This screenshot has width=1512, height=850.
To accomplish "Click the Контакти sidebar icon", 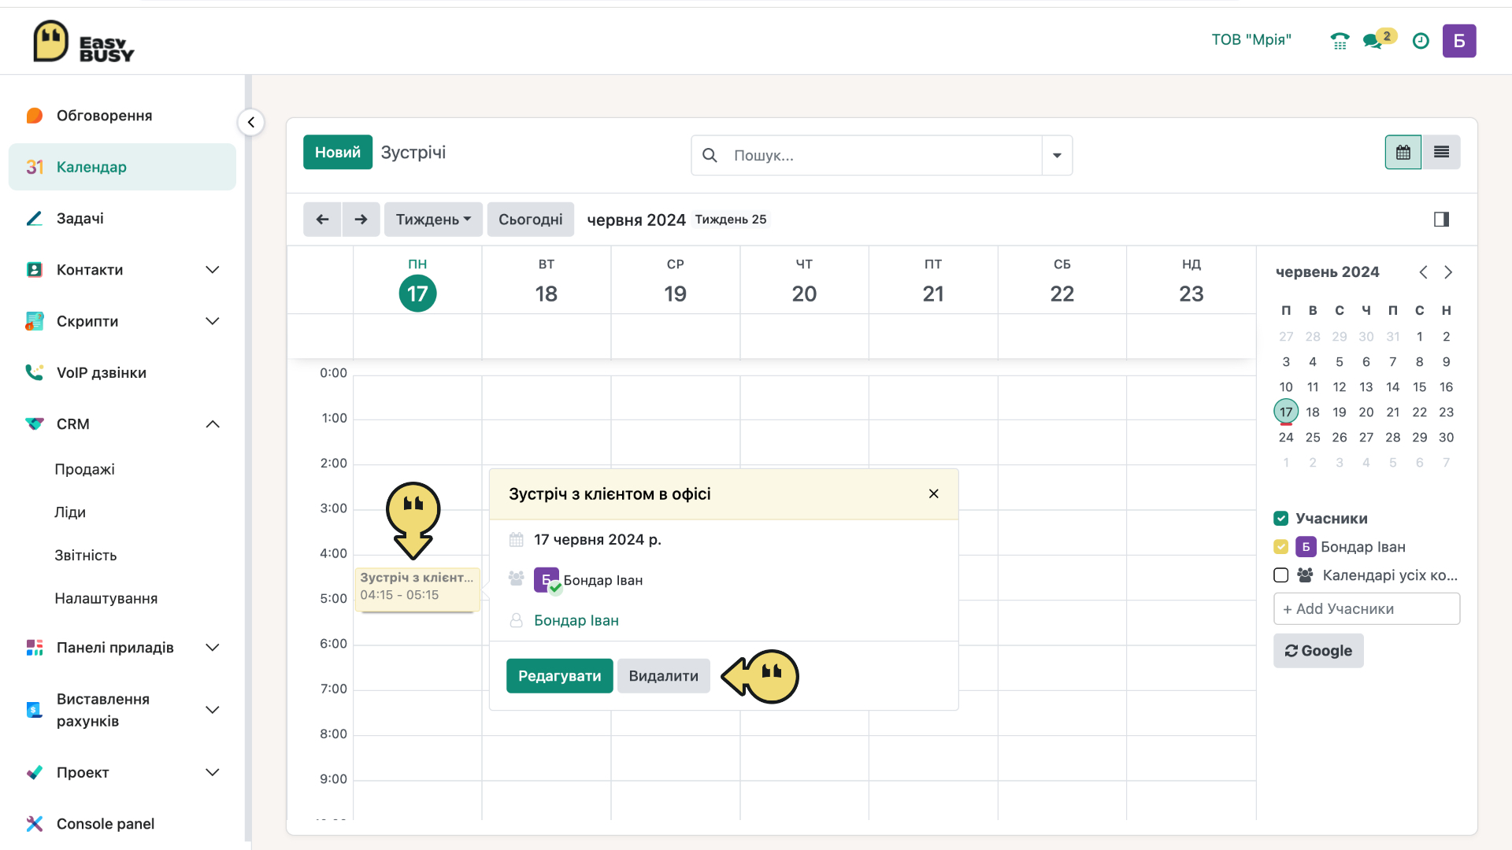I will point(35,270).
